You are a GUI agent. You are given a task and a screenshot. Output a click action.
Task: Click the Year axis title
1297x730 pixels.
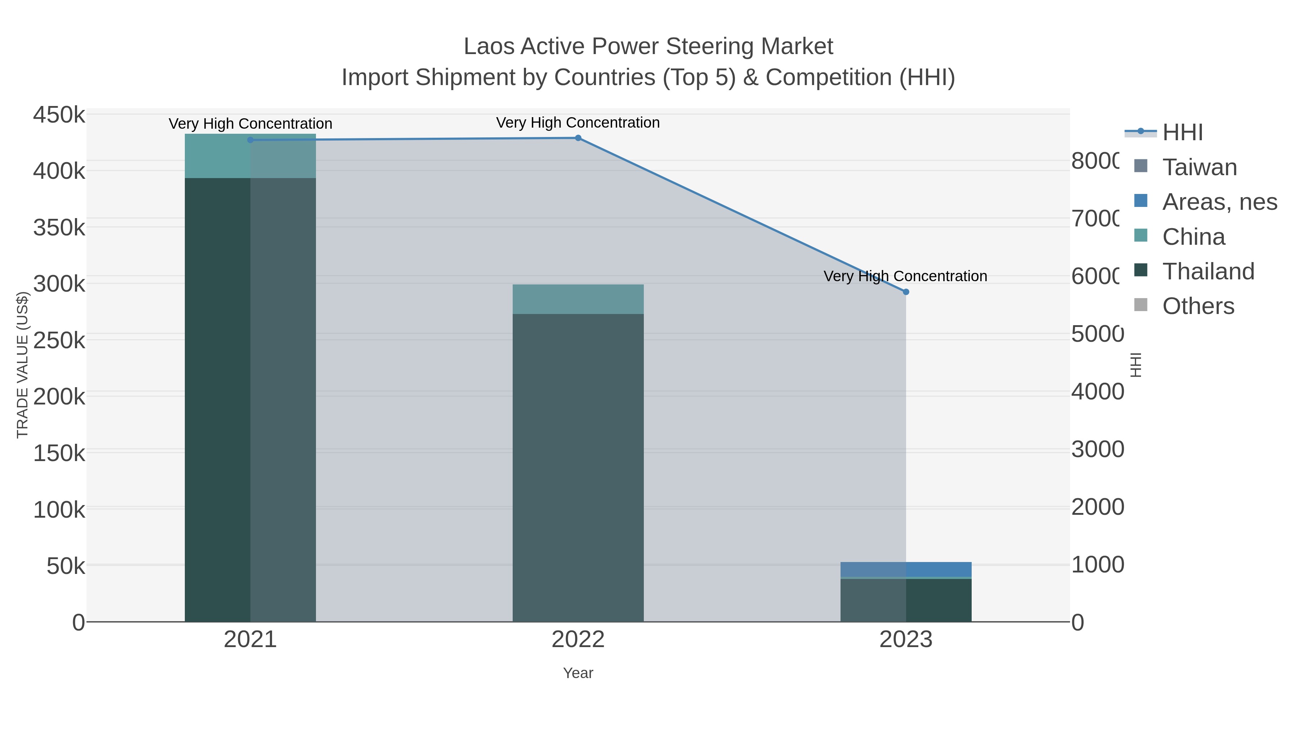coord(578,673)
